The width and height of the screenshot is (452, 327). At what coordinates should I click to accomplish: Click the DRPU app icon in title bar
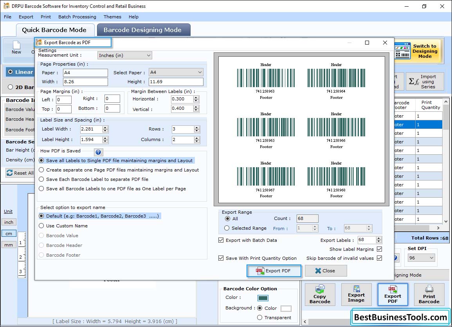point(6,6)
